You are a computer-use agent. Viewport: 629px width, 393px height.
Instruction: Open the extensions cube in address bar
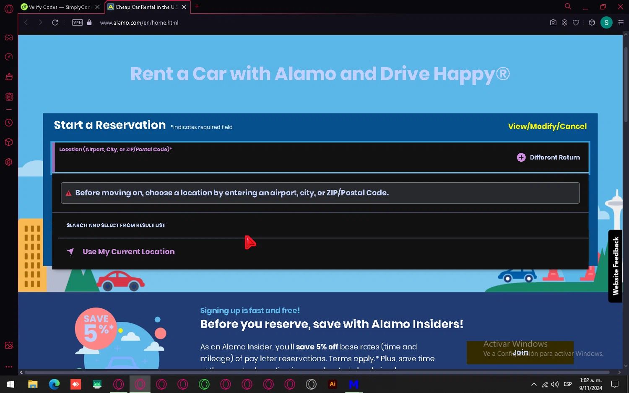592,23
